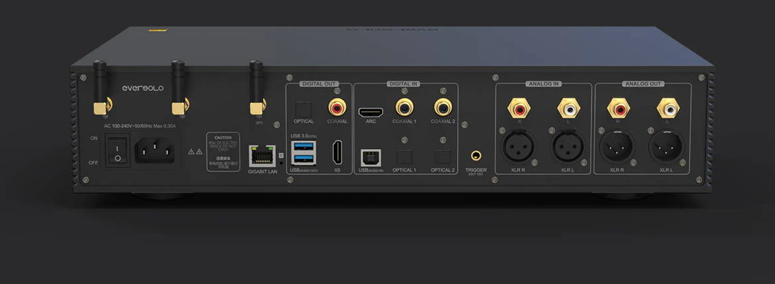Click the OPTICAL 1 input port
The width and height of the screenshot is (775, 284).
coord(404,157)
